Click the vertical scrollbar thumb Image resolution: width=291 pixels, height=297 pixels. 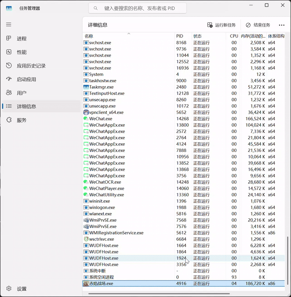point(287,261)
